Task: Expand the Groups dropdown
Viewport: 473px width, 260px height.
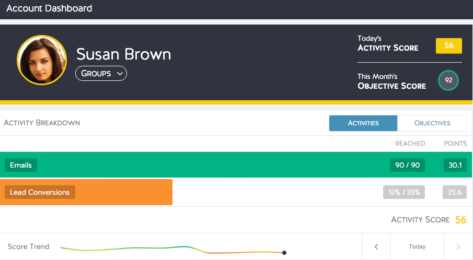Action: coord(101,74)
